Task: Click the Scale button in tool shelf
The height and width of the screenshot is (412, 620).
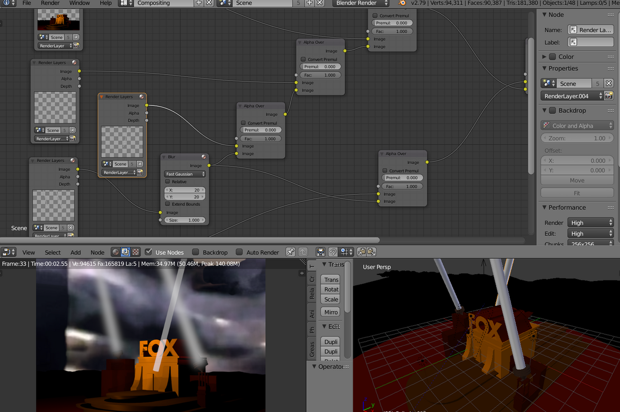Action: point(331,299)
